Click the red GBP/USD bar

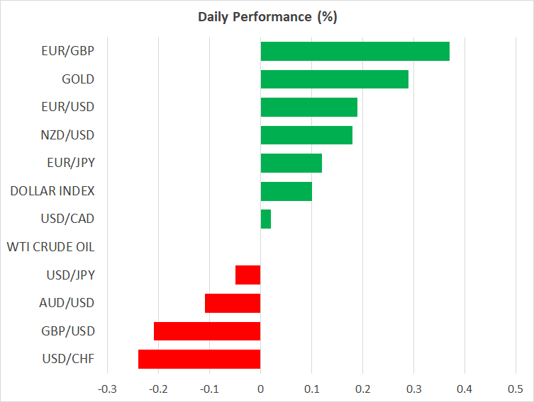coord(207,331)
